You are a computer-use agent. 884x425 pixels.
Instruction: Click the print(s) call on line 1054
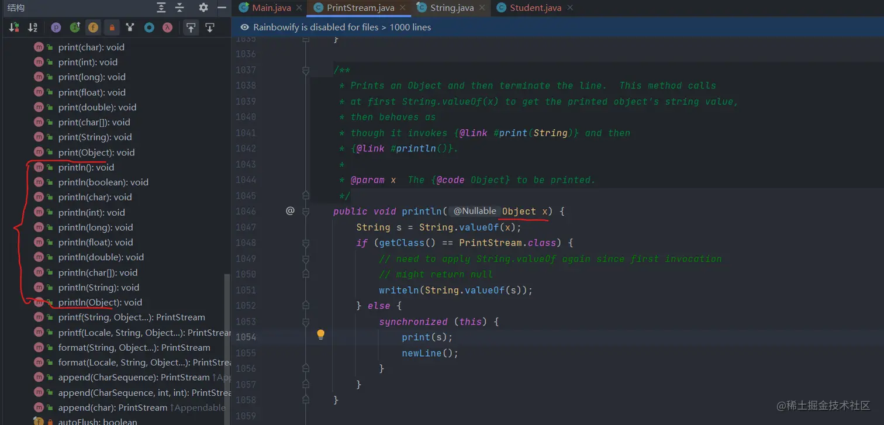click(427, 337)
